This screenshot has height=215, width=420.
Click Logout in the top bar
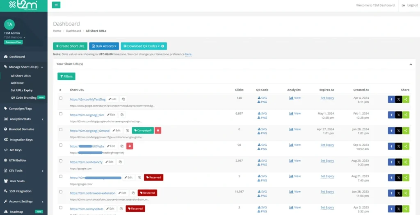pos(410,5)
